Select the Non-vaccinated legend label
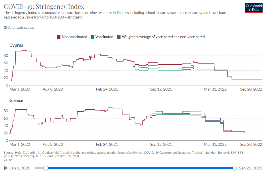The image size is (266, 172). (x=74, y=37)
